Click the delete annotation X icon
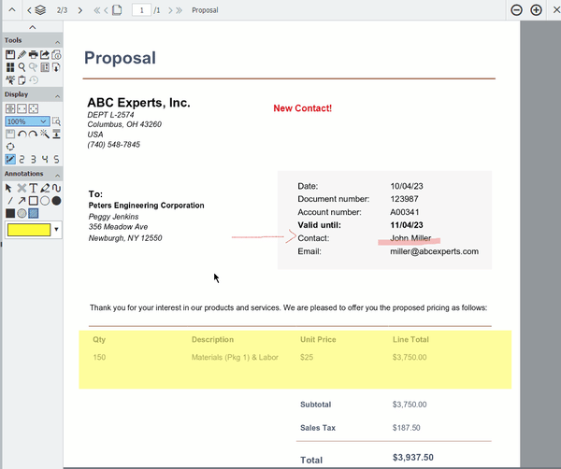Viewport: 561px width, 469px height. click(x=22, y=188)
